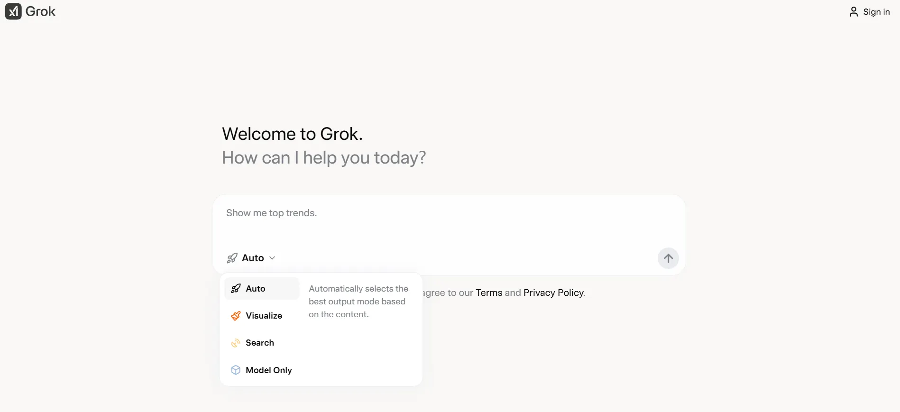Click the rocket icon in the Auto menu entry
Screen dimensions: 900x412
pos(236,288)
